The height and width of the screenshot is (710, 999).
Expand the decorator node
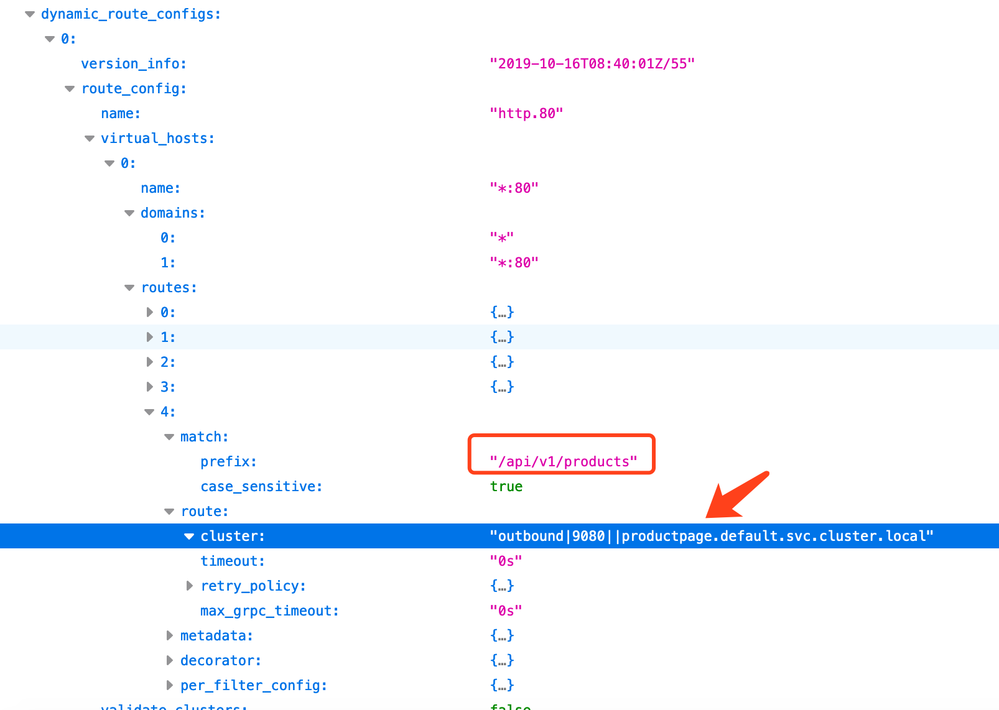(x=169, y=660)
